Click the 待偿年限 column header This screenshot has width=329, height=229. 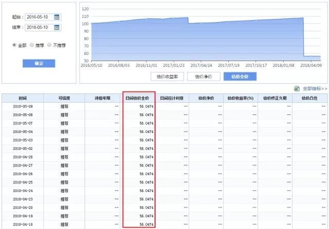tap(103, 98)
